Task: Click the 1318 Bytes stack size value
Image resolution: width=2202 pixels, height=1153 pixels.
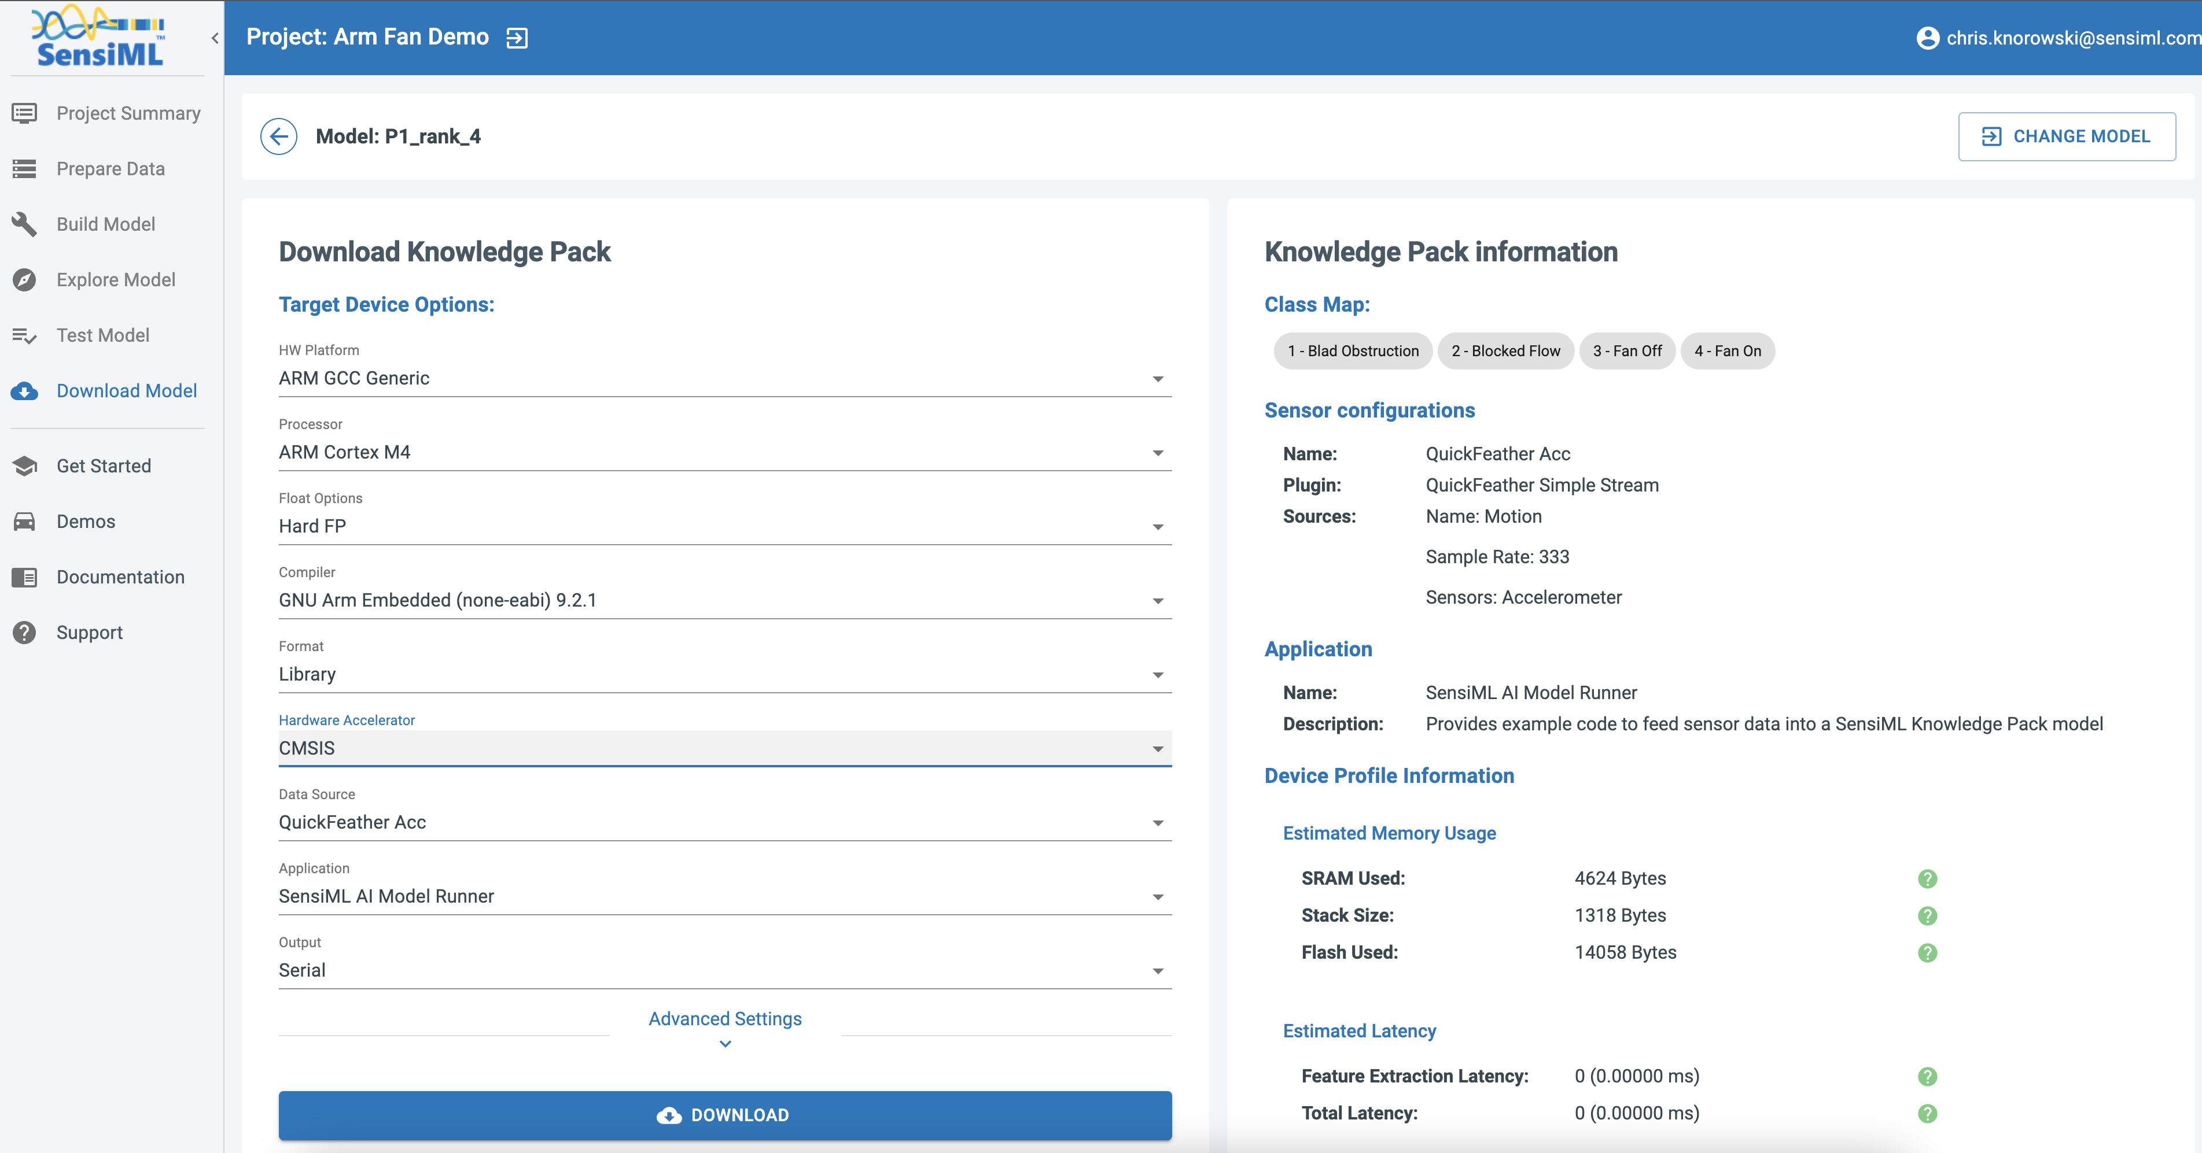Action: pos(1620,915)
